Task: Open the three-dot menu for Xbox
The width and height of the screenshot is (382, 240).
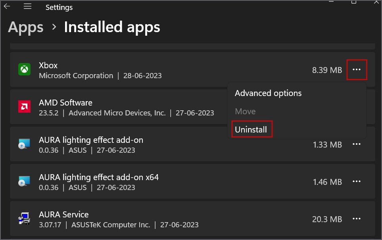Action: pyautogui.click(x=357, y=69)
